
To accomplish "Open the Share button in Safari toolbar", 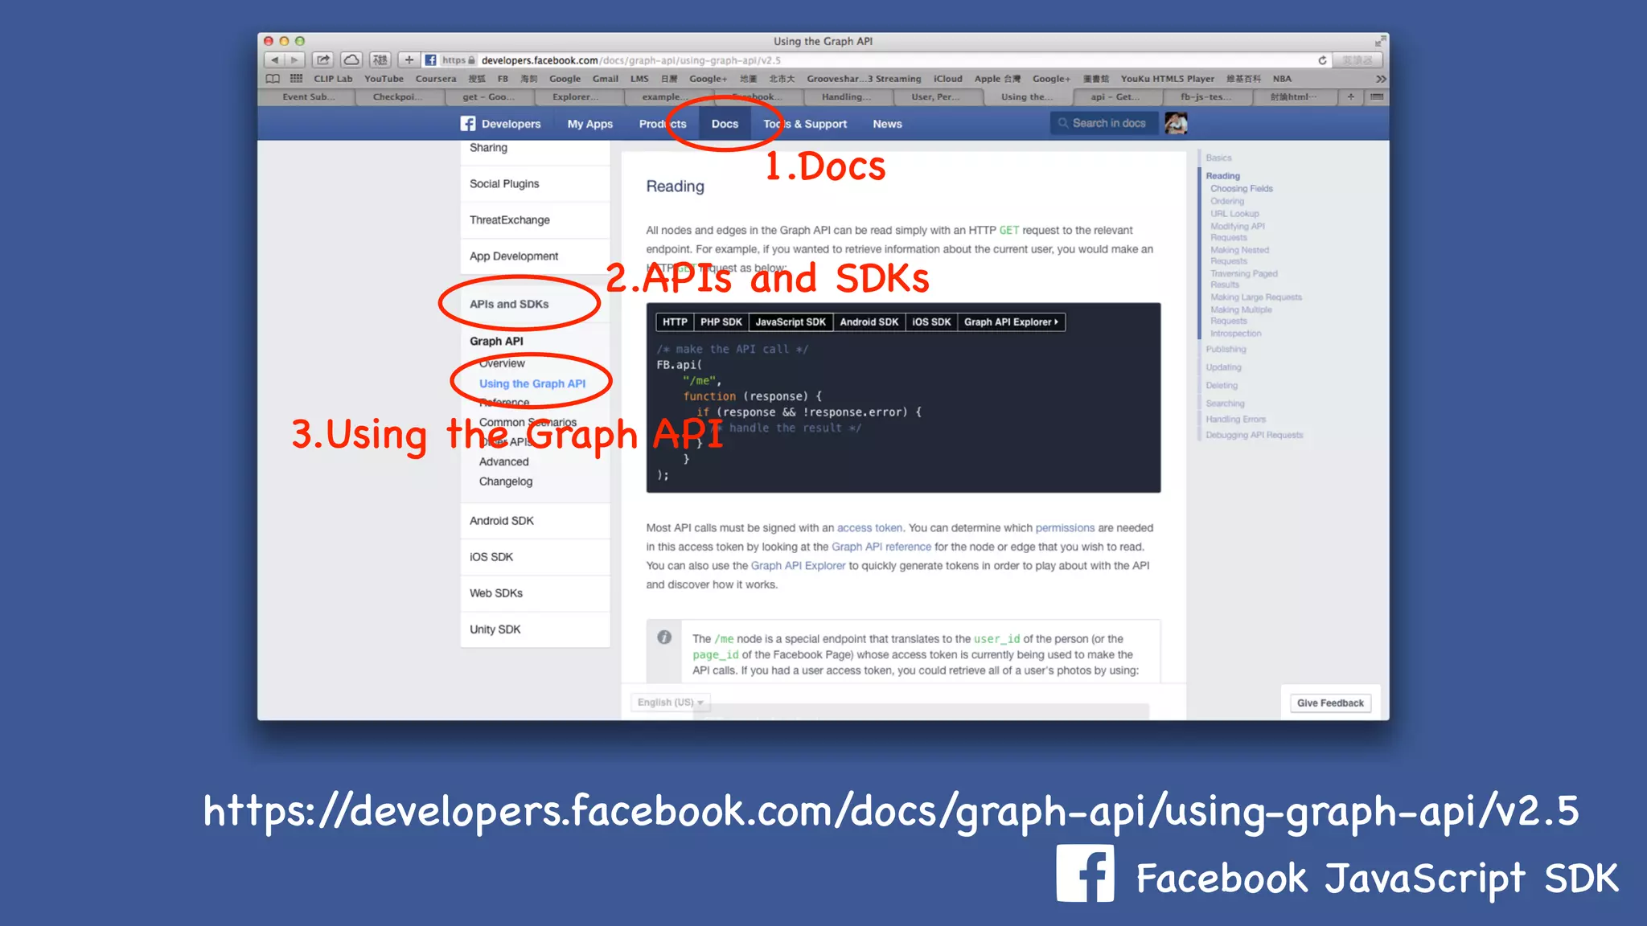I will pos(323,60).
